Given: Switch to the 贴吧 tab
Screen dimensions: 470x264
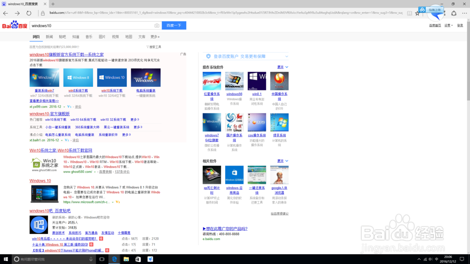Looking at the screenshot, I should 63,37.
